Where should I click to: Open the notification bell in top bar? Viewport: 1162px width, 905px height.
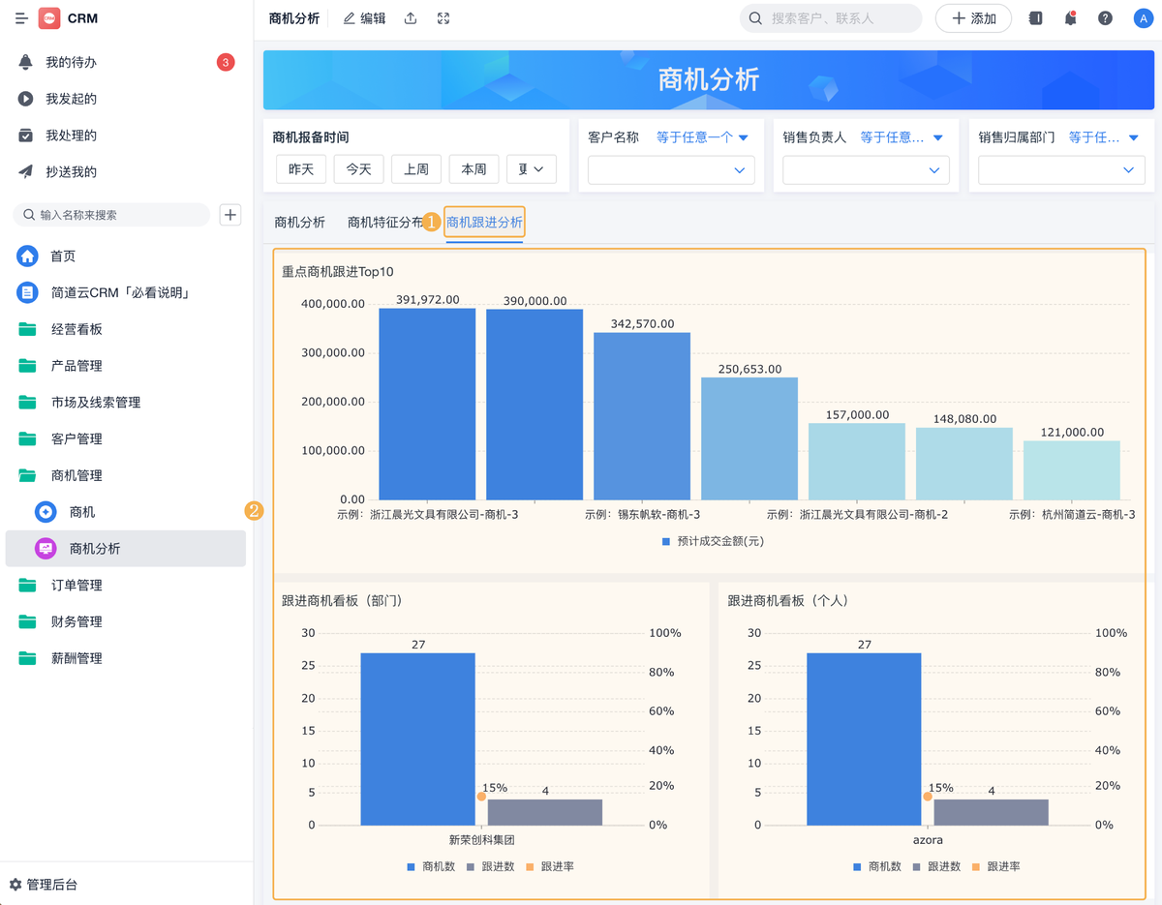coord(1070,18)
